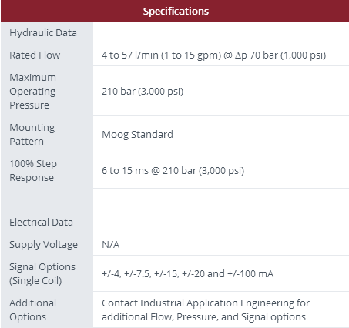Select the Moog Standard value
The height and width of the screenshot is (328, 349).
[137, 135]
